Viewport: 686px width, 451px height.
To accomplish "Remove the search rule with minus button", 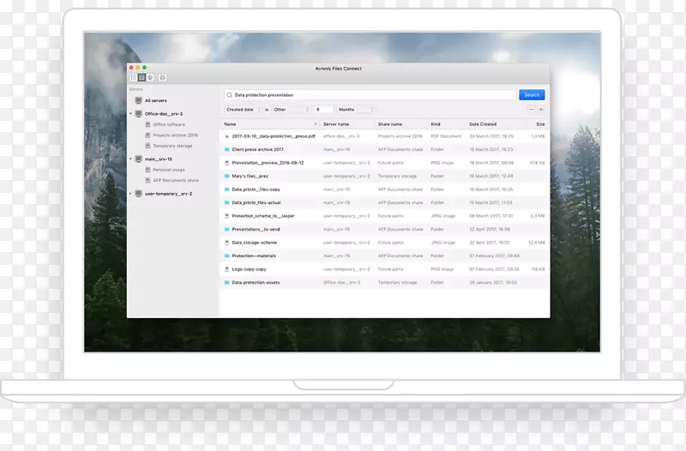I will pos(531,110).
